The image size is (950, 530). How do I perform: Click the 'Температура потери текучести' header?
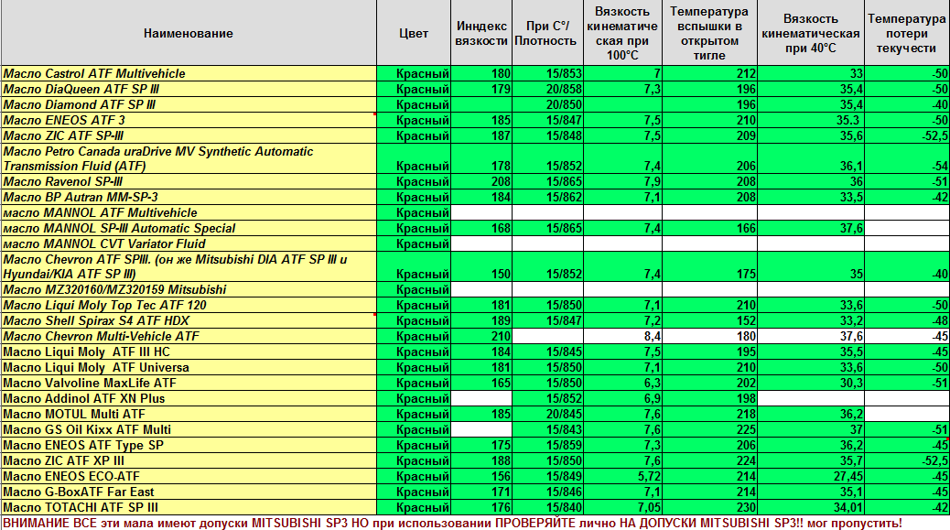pyautogui.click(x=906, y=33)
